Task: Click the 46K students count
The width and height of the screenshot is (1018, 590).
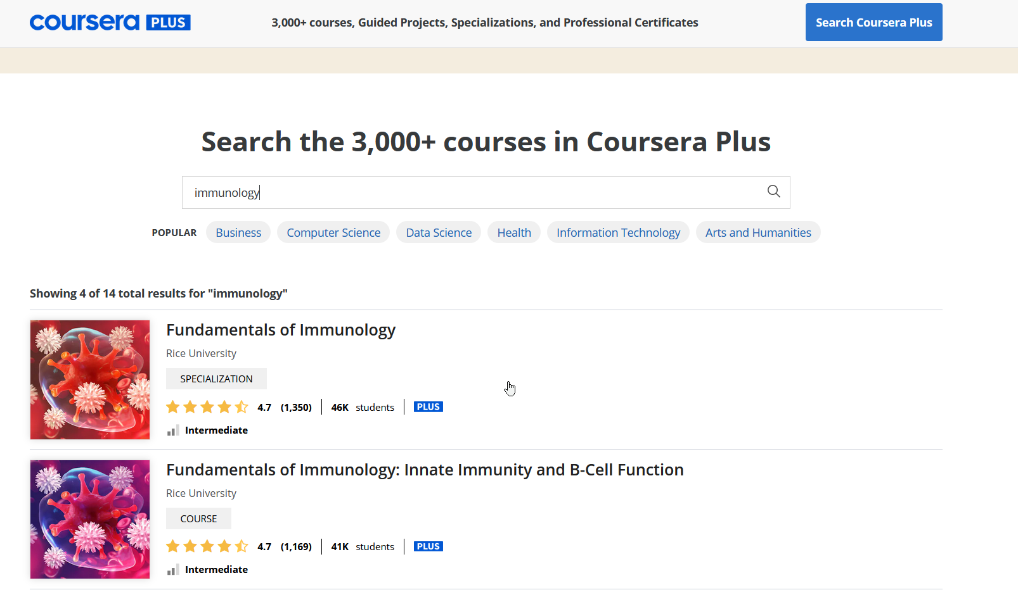Action: tap(363, 407)
